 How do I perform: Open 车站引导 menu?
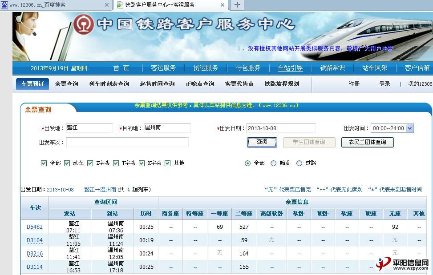(x=290, y=68)
